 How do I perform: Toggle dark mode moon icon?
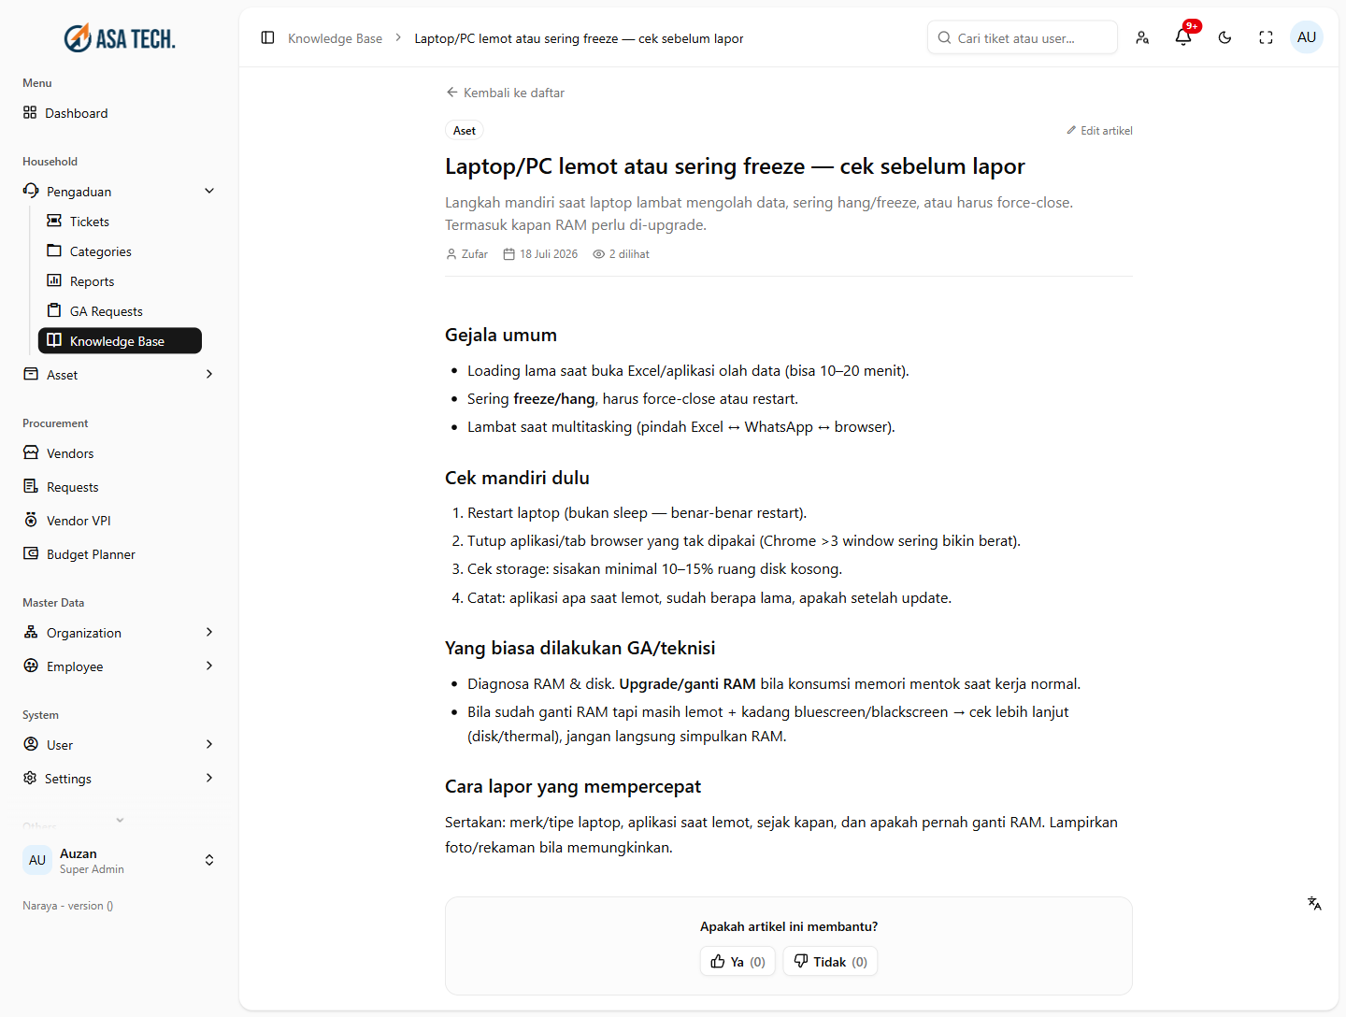click(1224, 37)
